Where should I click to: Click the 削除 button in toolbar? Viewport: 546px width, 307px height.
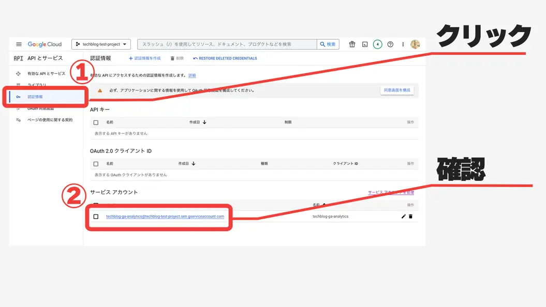(177, 58)
